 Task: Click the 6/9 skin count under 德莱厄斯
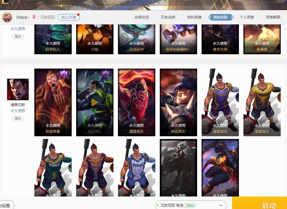click(18, 118)
